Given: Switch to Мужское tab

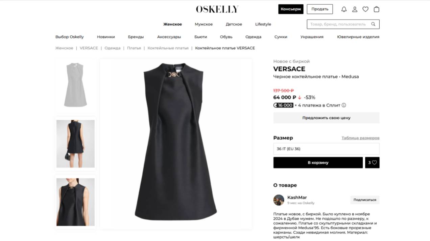Looking at the screenshot, I should click(204, 24).
